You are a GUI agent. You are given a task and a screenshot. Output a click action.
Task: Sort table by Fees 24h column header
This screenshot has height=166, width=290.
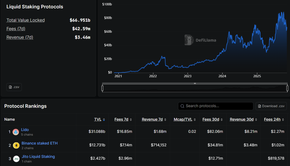273,120
